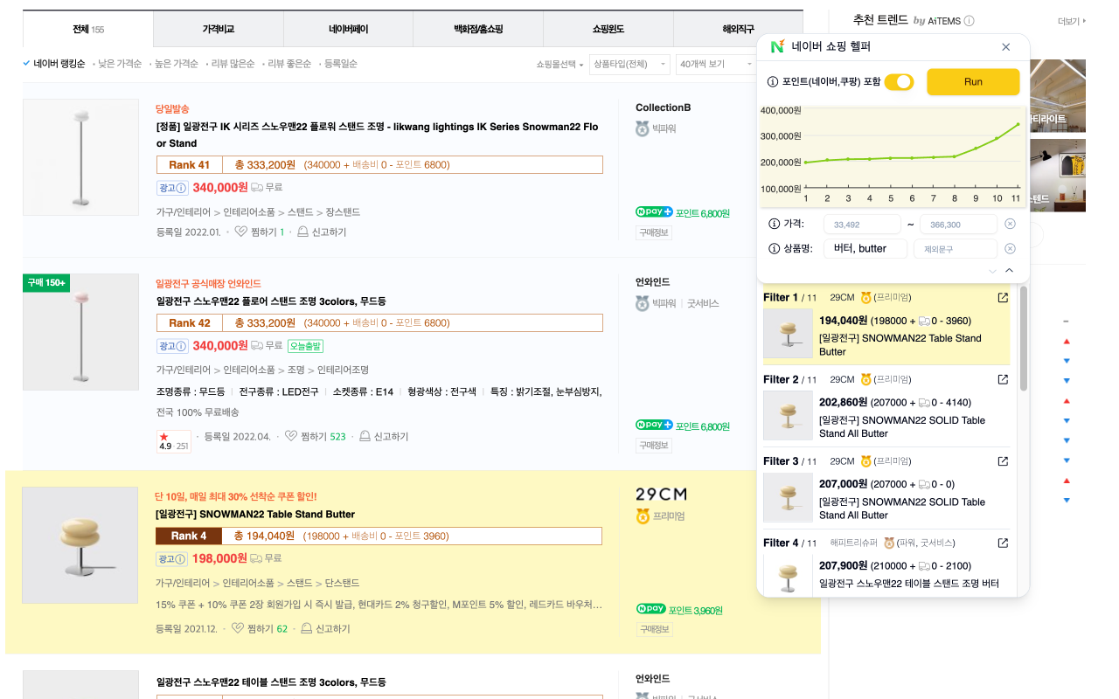Click the maximum price field 366,300

[958, 225]
